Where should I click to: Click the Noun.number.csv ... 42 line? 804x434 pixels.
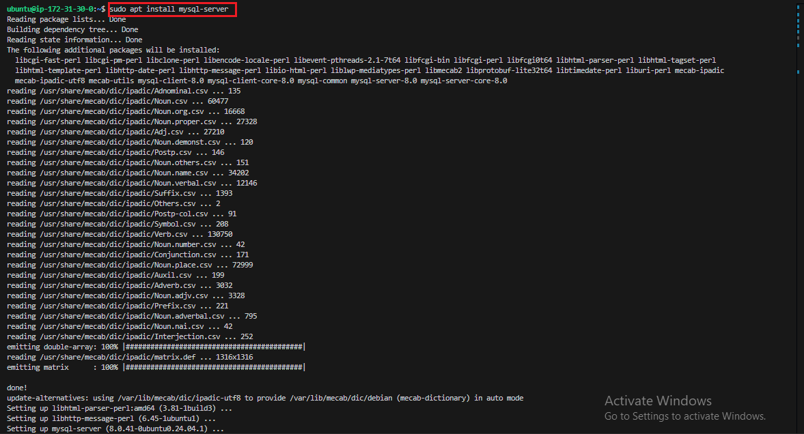pos(126,245)
